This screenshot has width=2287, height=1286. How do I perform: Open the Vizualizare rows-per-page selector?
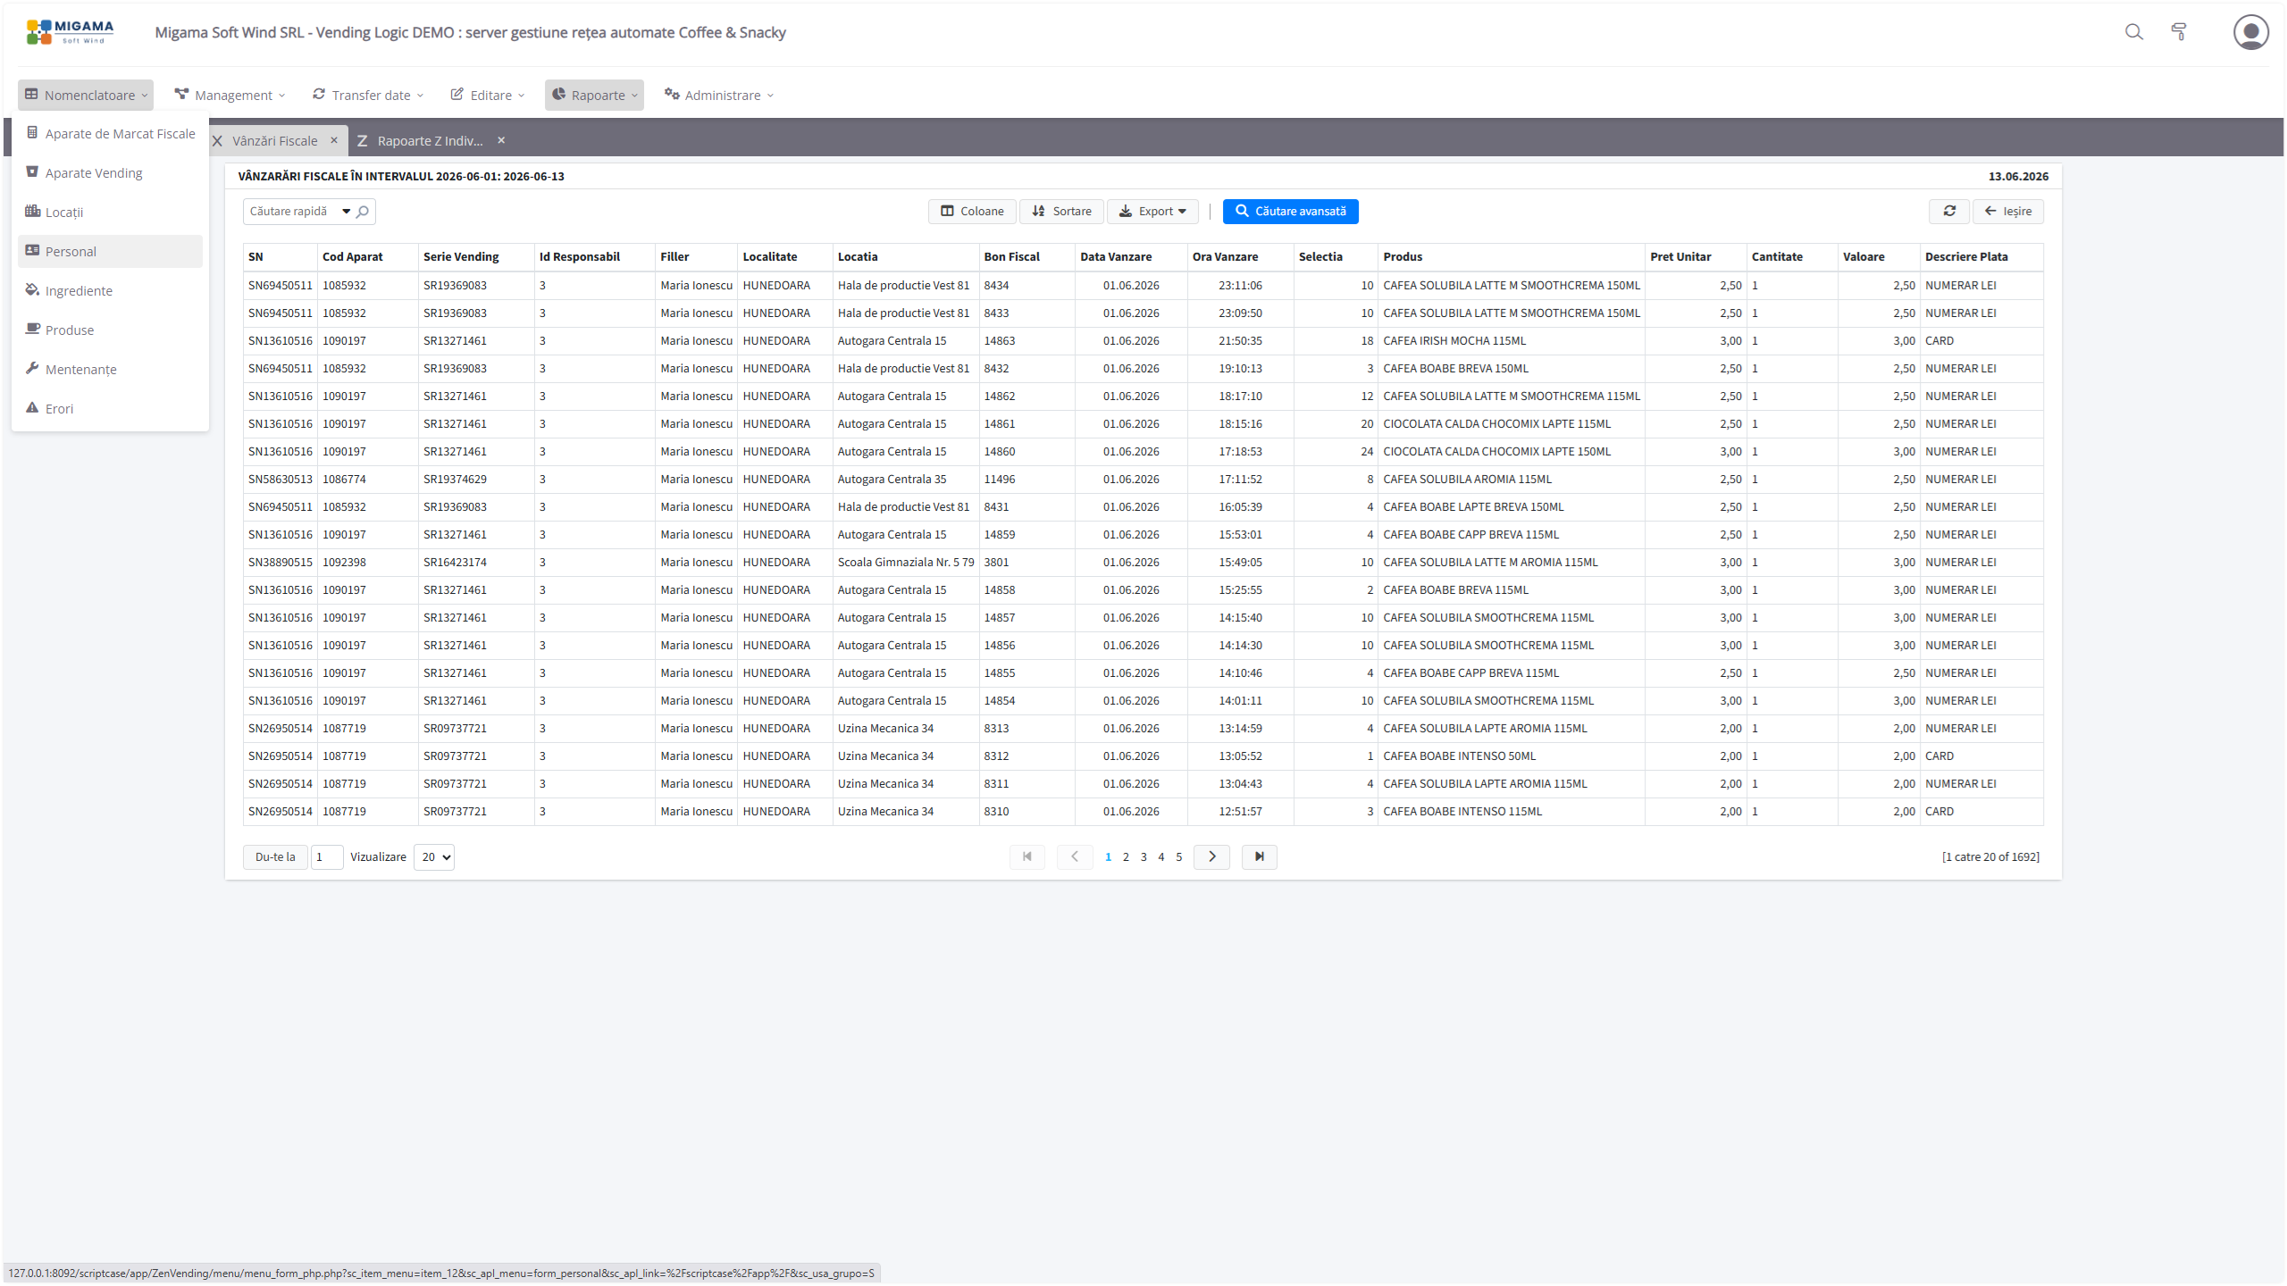coord(434,856)
